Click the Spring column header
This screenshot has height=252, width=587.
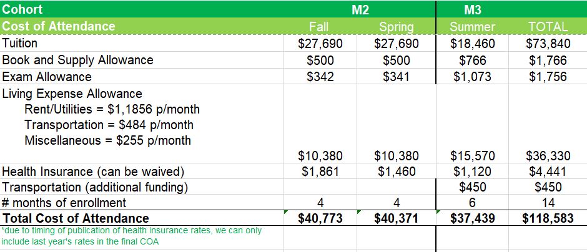(396, 27)
